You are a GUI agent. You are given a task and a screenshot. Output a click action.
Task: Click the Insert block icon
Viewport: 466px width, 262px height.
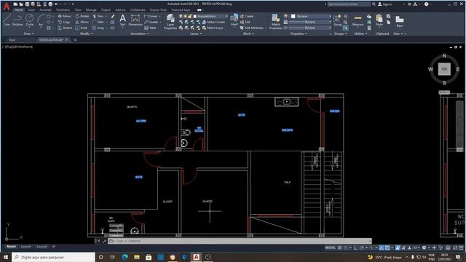234,20
